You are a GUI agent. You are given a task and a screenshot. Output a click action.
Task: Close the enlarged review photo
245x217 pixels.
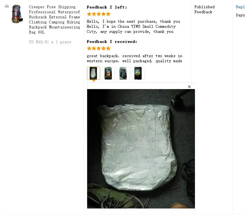click(x=189, y=87)
